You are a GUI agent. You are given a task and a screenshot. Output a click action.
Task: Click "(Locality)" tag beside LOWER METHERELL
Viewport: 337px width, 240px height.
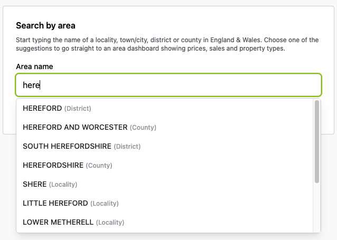(x=110, y=223)
